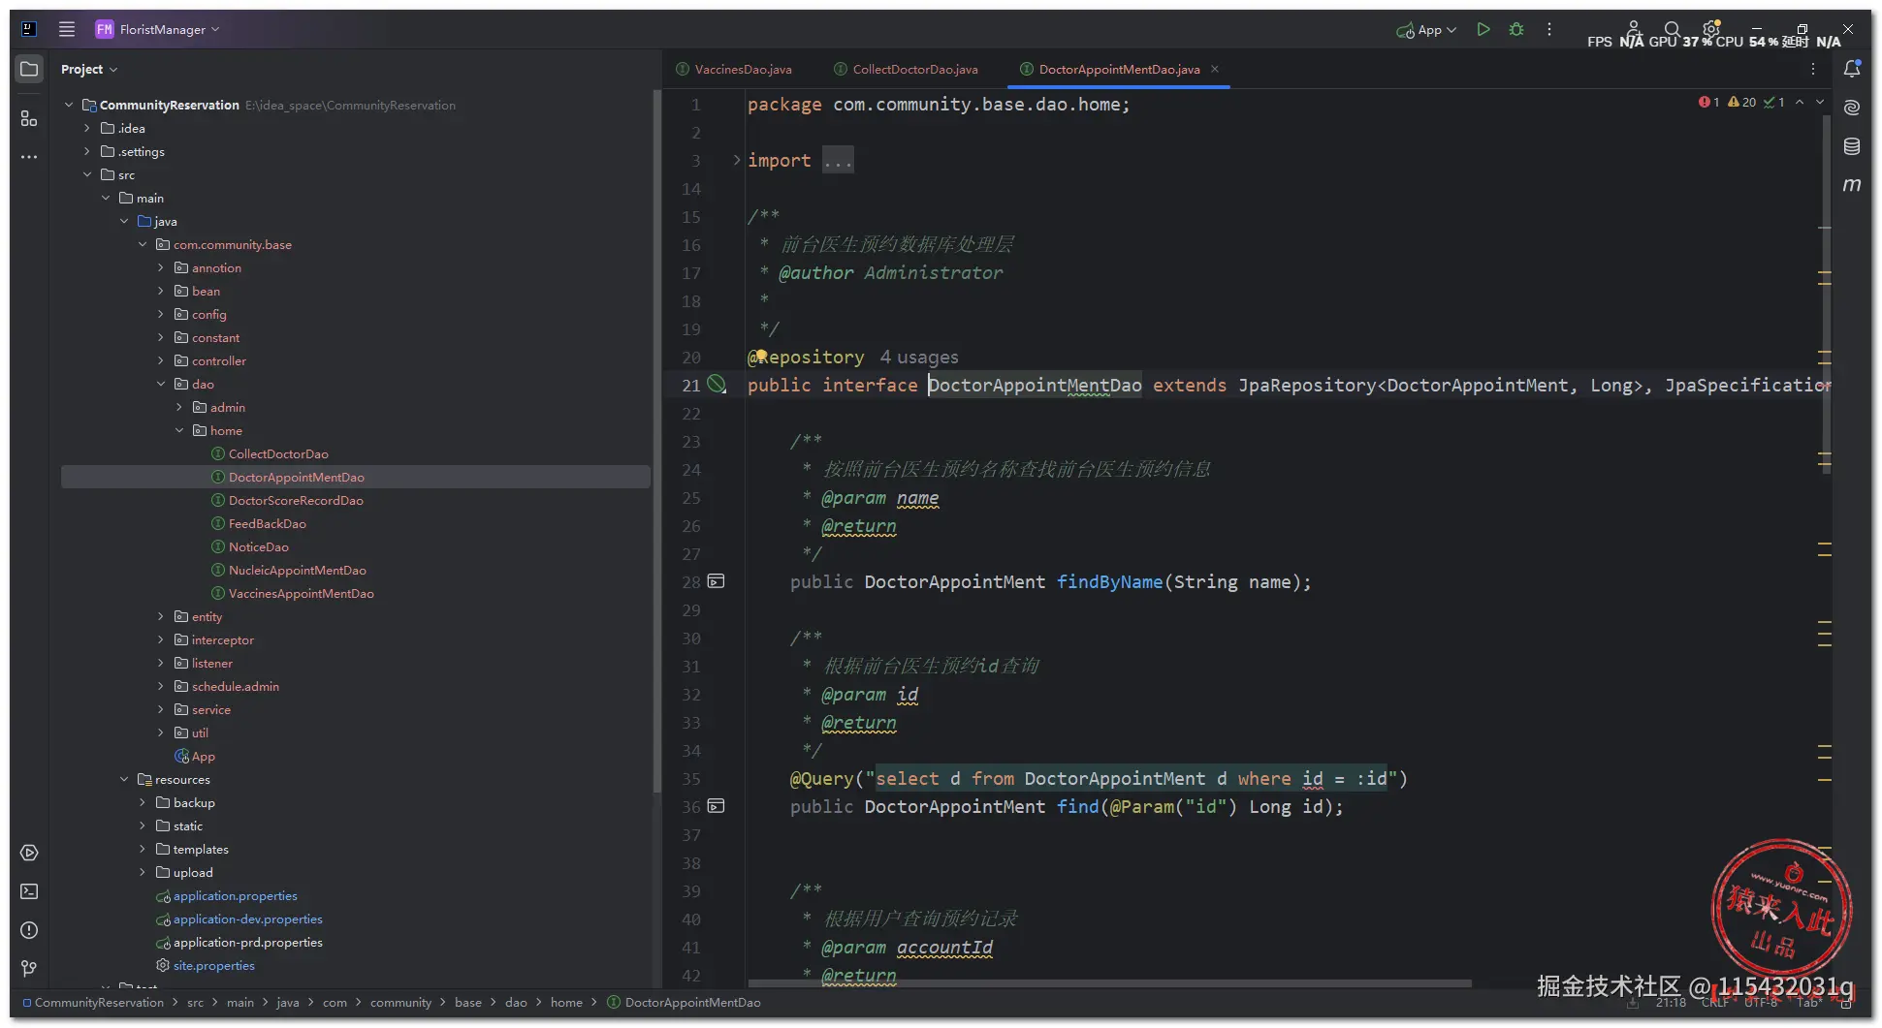Open the Services tool window
The height and width of the screenshot is (1028, 1882).
pos(29,853)
